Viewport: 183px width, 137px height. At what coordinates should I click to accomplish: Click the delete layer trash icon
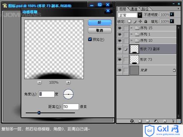click(x=173, y=121)
